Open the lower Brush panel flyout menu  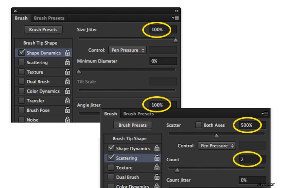pyautogui.click(x=265, y=114)
